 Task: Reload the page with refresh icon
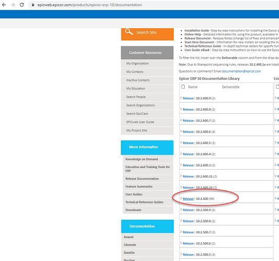point(21,5)
